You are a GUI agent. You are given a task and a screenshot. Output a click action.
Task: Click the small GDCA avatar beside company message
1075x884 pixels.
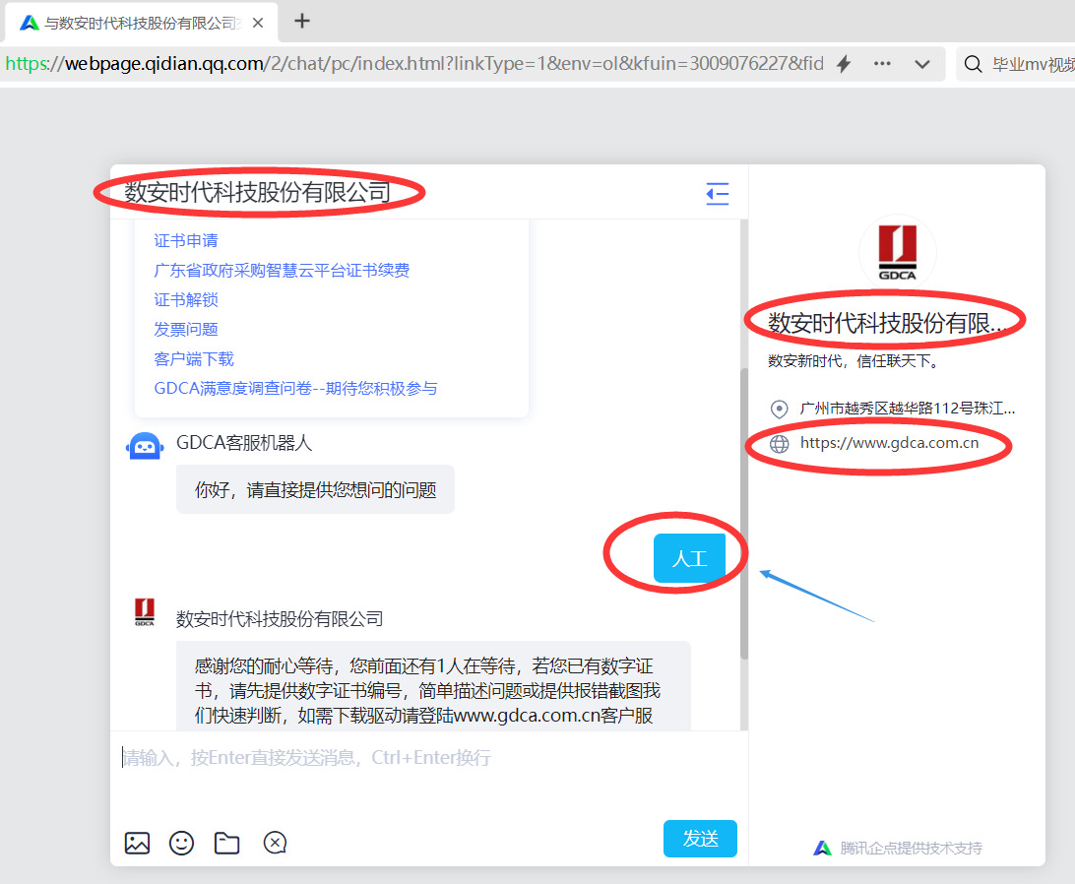pyautogui.click(x=145, y=612)
